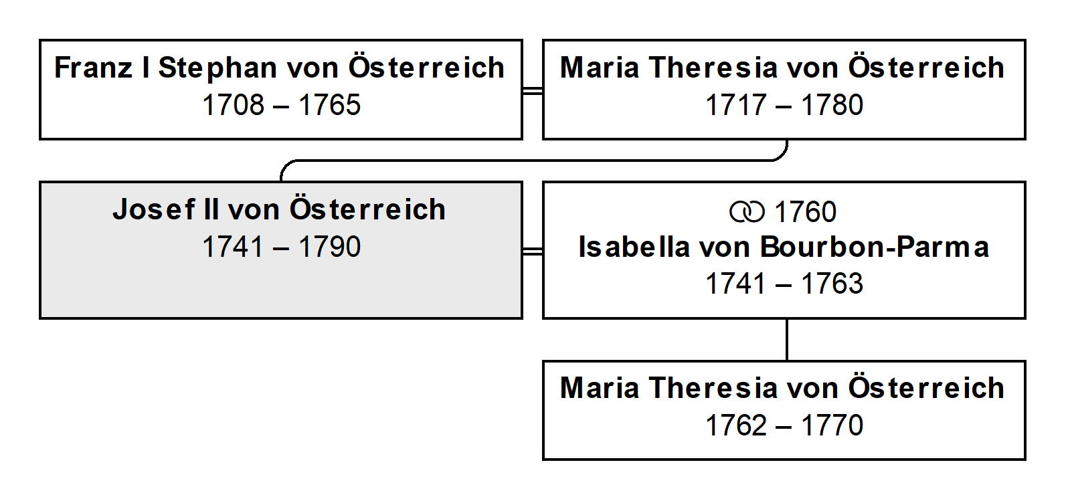The height and width of the screenshot is (503, 1068).
Task: Click the double-line connector between Josef and Isabella
Action: (533, 251)
